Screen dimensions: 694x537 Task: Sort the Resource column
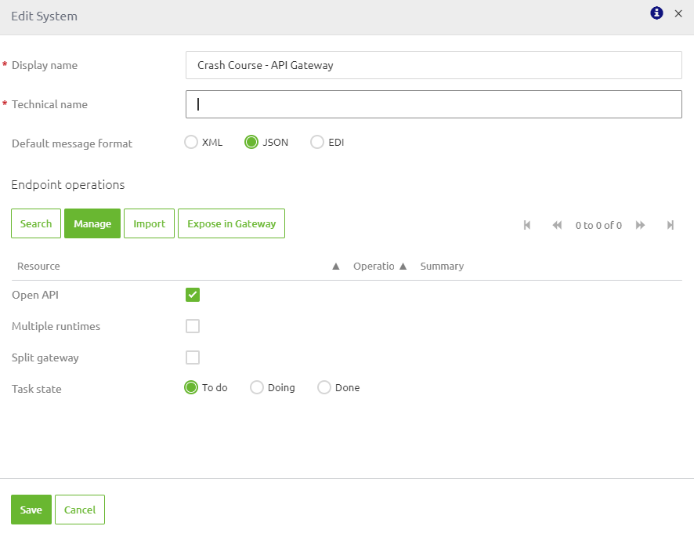[x=336, y=266]
